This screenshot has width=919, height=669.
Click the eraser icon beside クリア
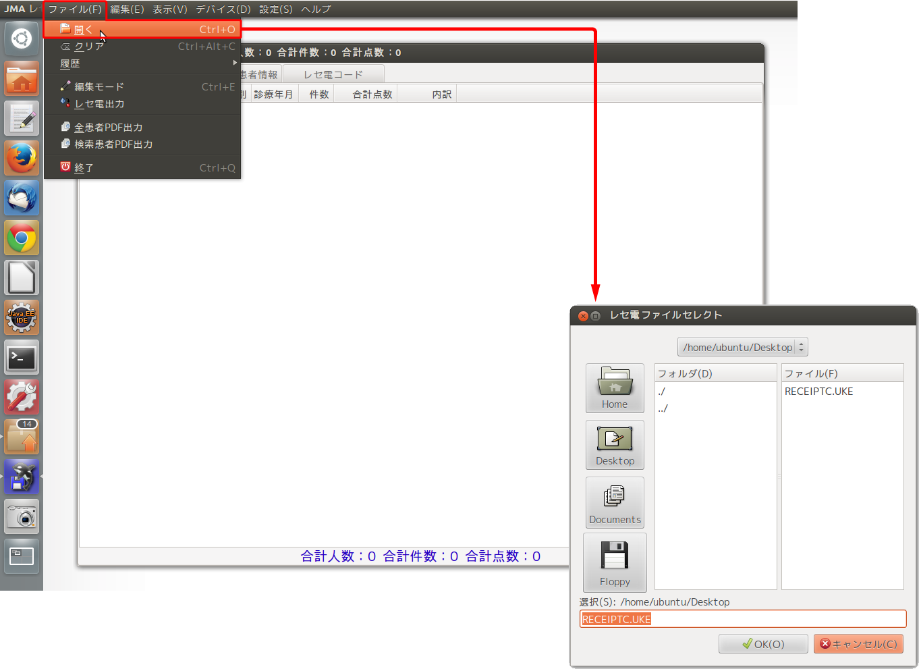pyautogui.click(x=65, y=47)
